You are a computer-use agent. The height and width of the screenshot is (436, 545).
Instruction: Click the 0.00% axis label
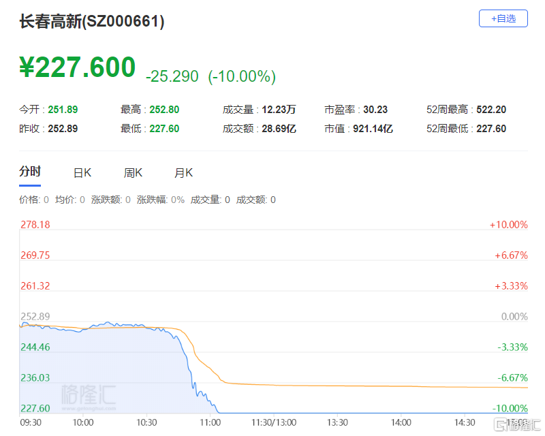pos(514,316)
